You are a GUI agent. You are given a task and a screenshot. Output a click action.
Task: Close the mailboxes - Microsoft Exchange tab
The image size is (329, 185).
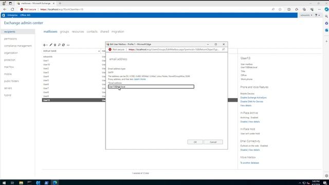coord(53,4)
